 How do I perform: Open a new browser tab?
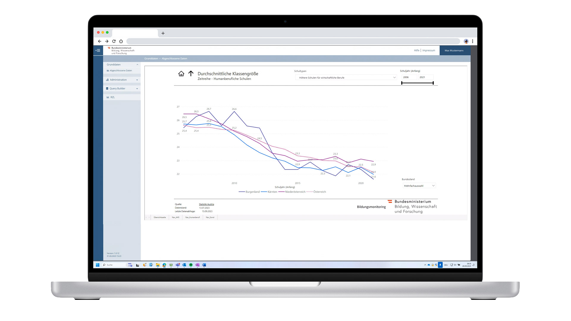click(163, 33)
